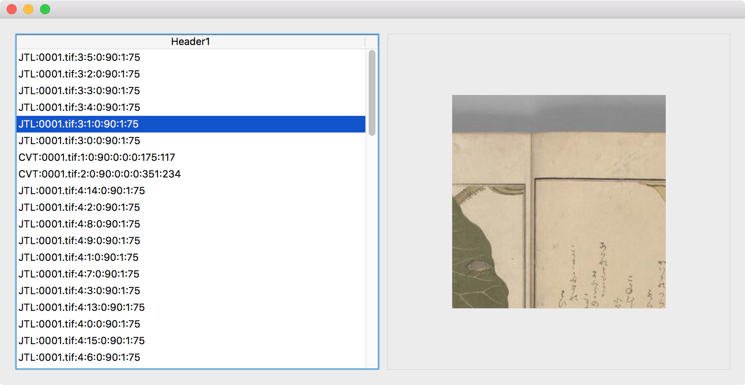The image size is (745, 385).
Task: Click the Header1 column header
Action: [191, 42]
